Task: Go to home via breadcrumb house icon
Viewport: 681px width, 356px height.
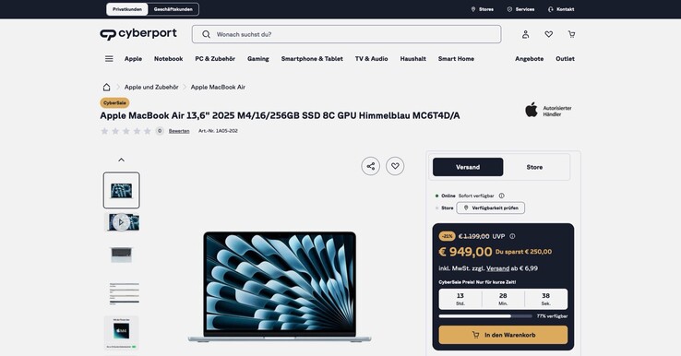Action: (x=106, y=87)
